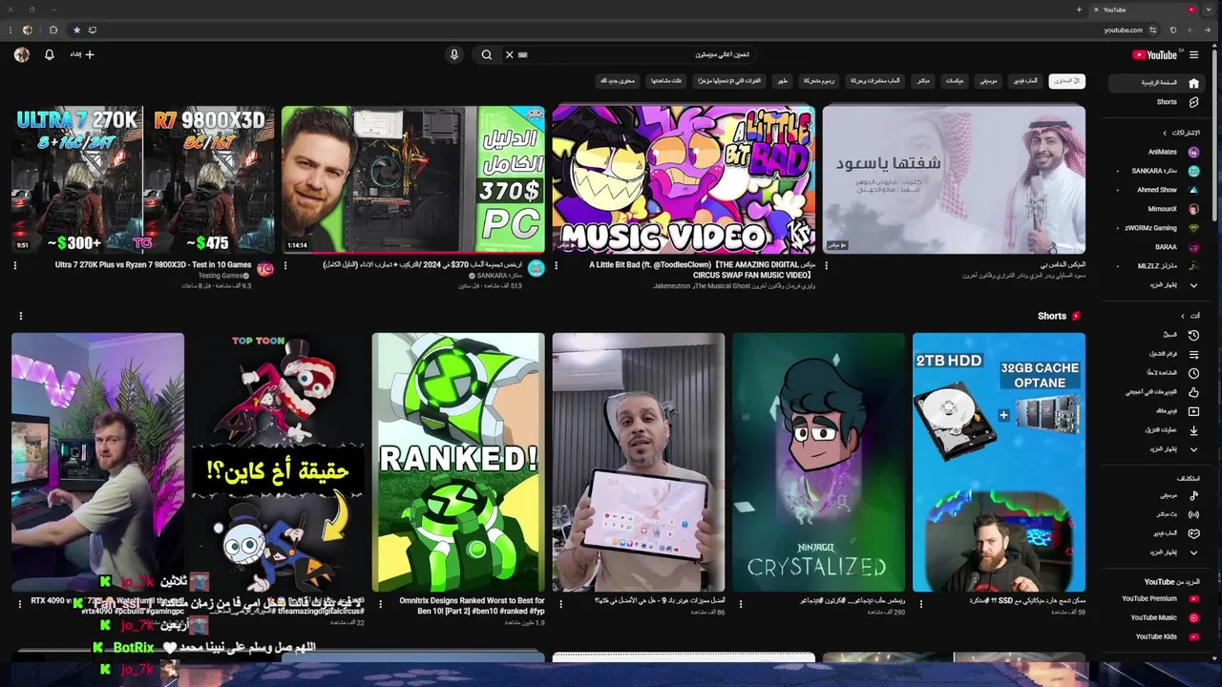Play Ultra 7 270K vs R7 9800X3D video
Viewport: 1222px width, 687px height.
coord(142,179)
